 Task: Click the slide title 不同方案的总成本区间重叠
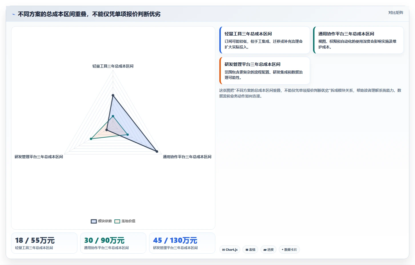click(89, 14)
